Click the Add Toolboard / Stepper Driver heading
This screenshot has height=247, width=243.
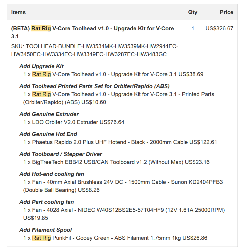pyautogui.click(x=61, y=154)
